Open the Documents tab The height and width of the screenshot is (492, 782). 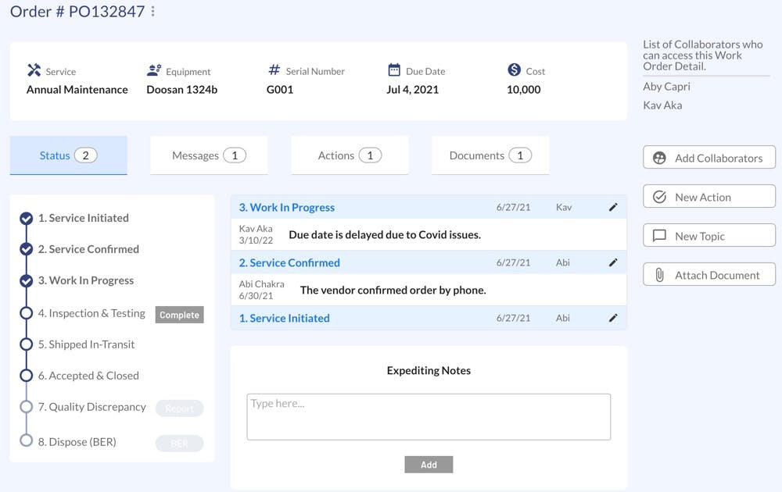(x=490, y=155)
